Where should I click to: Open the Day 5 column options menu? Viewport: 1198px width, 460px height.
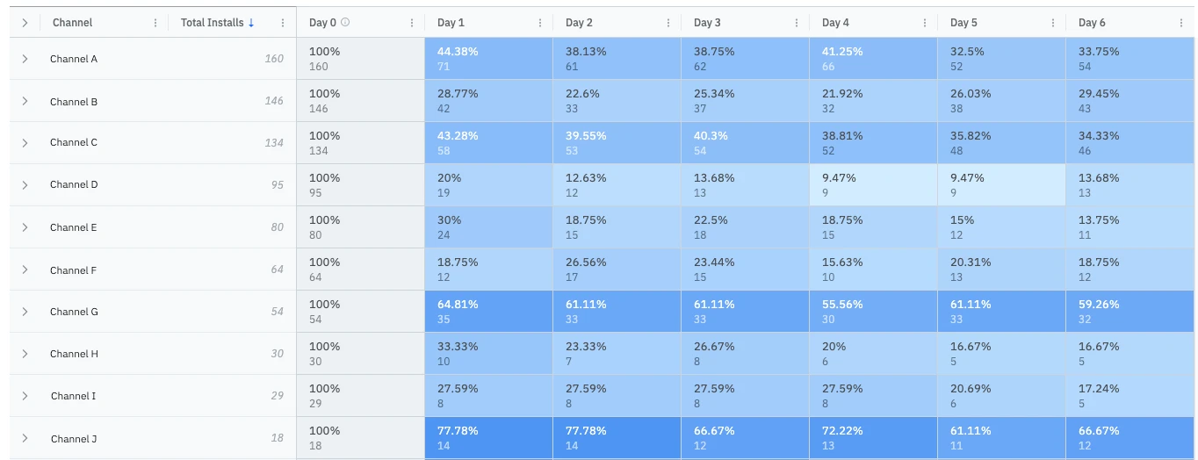[1053, 23]
